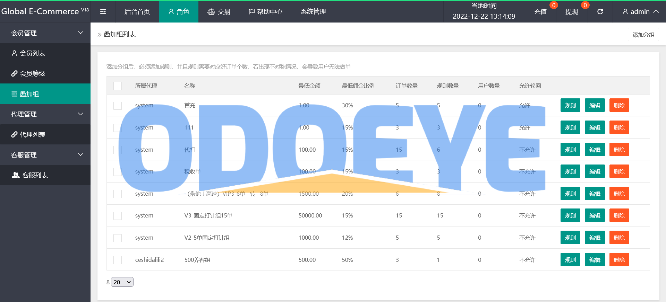Image resolution: width=666 pixels, height=302 pixels.
Task: Click 编辑 button for V2-5单固定打针组 row
Action: [595, 238]
